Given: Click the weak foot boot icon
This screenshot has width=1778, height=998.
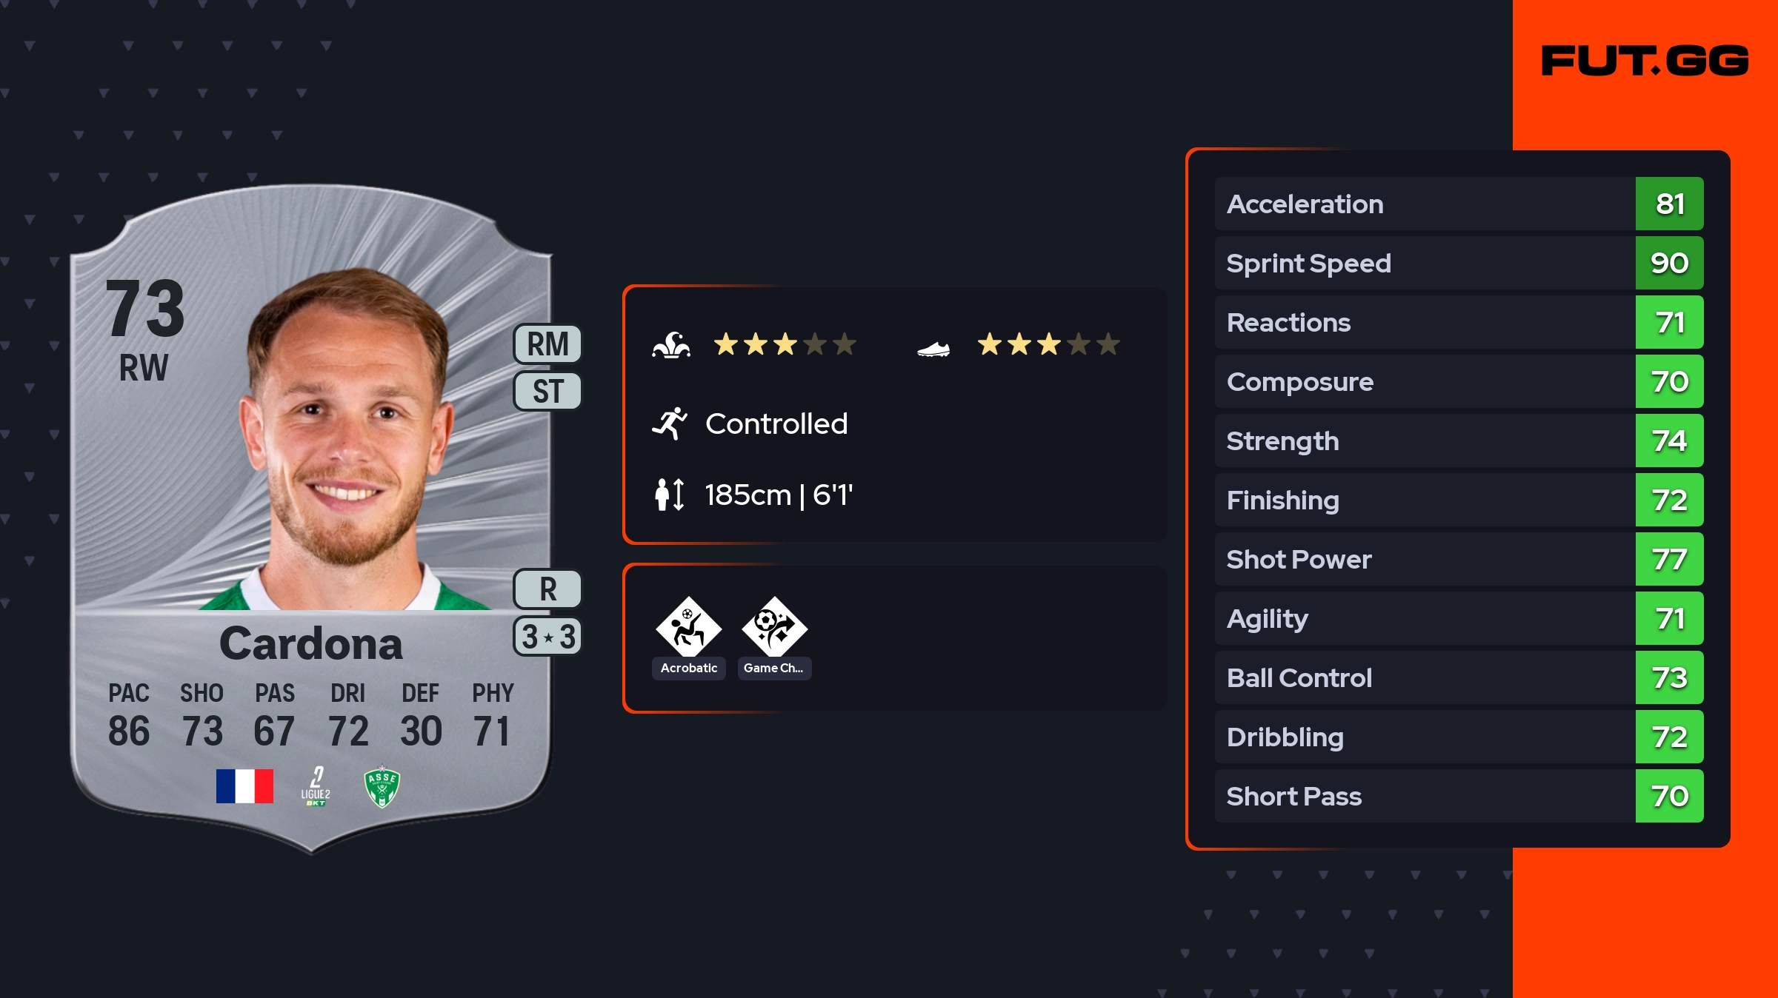Looking at the screenshot, I should coord(933,348).
